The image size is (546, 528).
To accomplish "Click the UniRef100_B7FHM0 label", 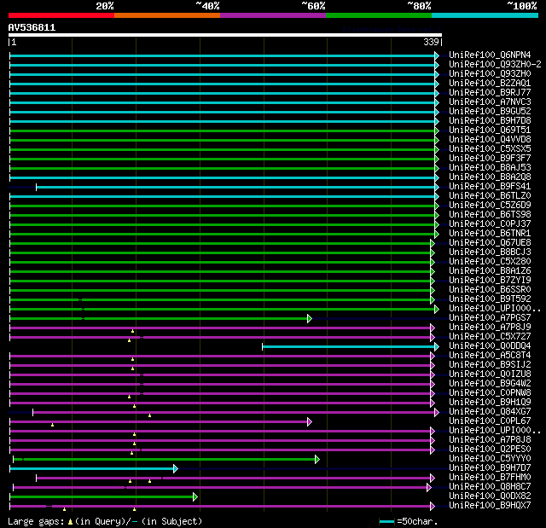I will 490,478.
